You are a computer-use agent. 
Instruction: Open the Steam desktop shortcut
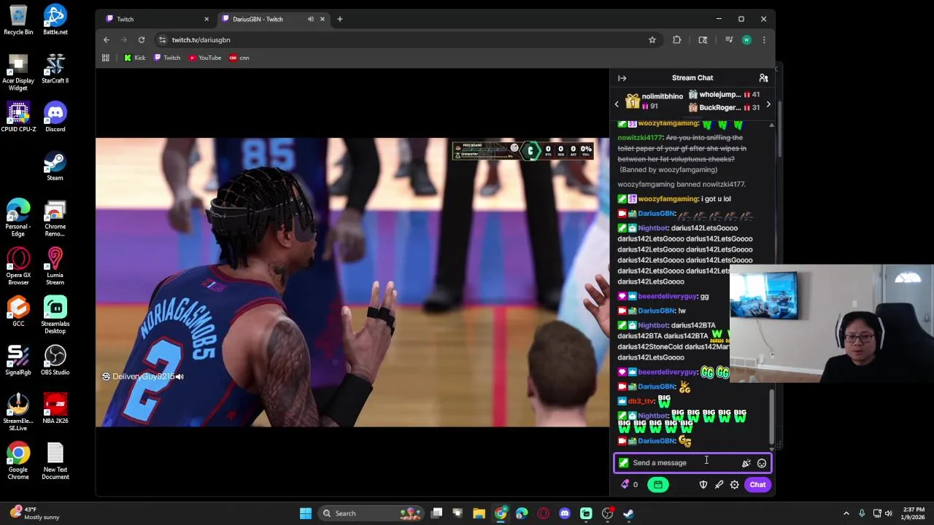pos(55,166)
